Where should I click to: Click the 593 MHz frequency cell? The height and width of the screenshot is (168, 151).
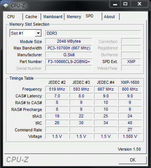81,89
